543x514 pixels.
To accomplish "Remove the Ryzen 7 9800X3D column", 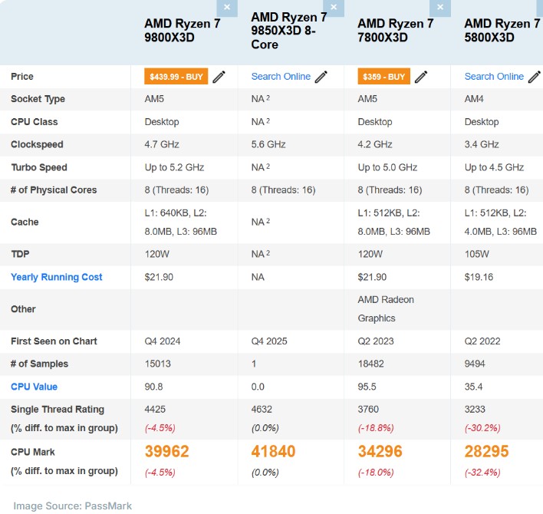I will pyautogui.click(x=227, y=7).
